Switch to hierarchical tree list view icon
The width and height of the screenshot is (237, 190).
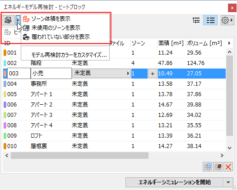pyautogui.click(x=196, y=20)
